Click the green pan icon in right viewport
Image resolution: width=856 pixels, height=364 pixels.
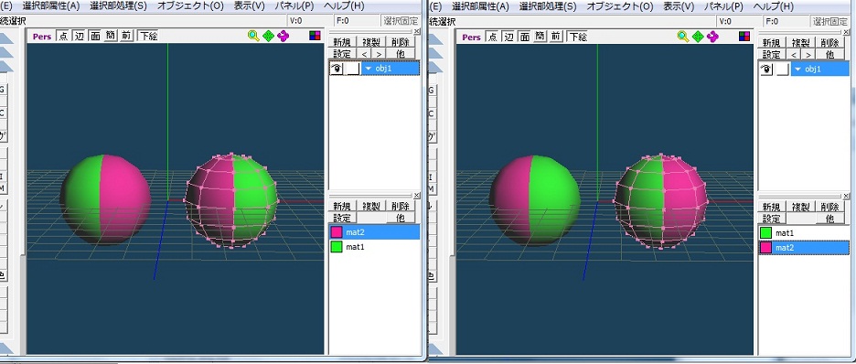pyautogui.click(x=698, y=37)
